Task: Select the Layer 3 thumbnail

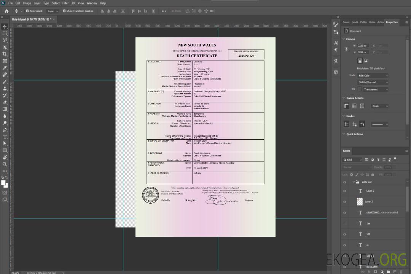Action: tap(360, 202)
